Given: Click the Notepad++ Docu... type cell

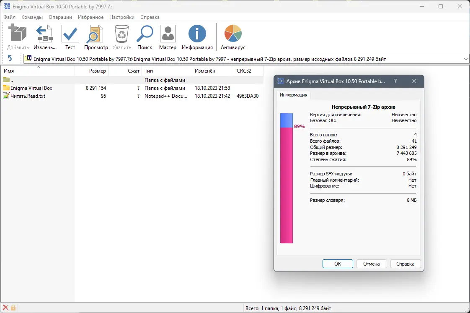Looking at the screenshot, I should coord(166,96).
